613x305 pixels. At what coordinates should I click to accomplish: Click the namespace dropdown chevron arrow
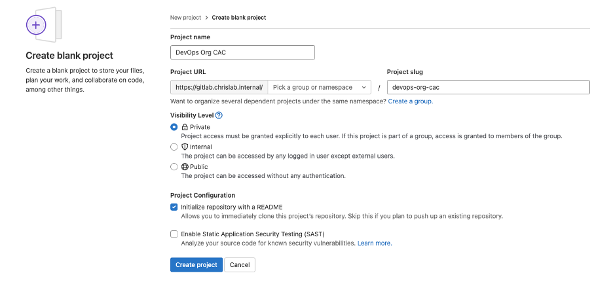click(364, 88)
